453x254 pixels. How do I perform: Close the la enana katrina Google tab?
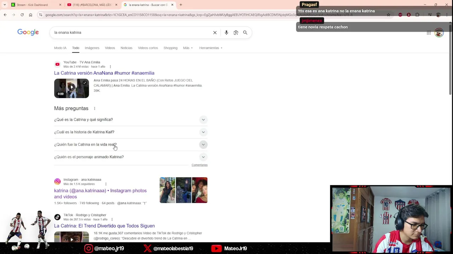172,5
